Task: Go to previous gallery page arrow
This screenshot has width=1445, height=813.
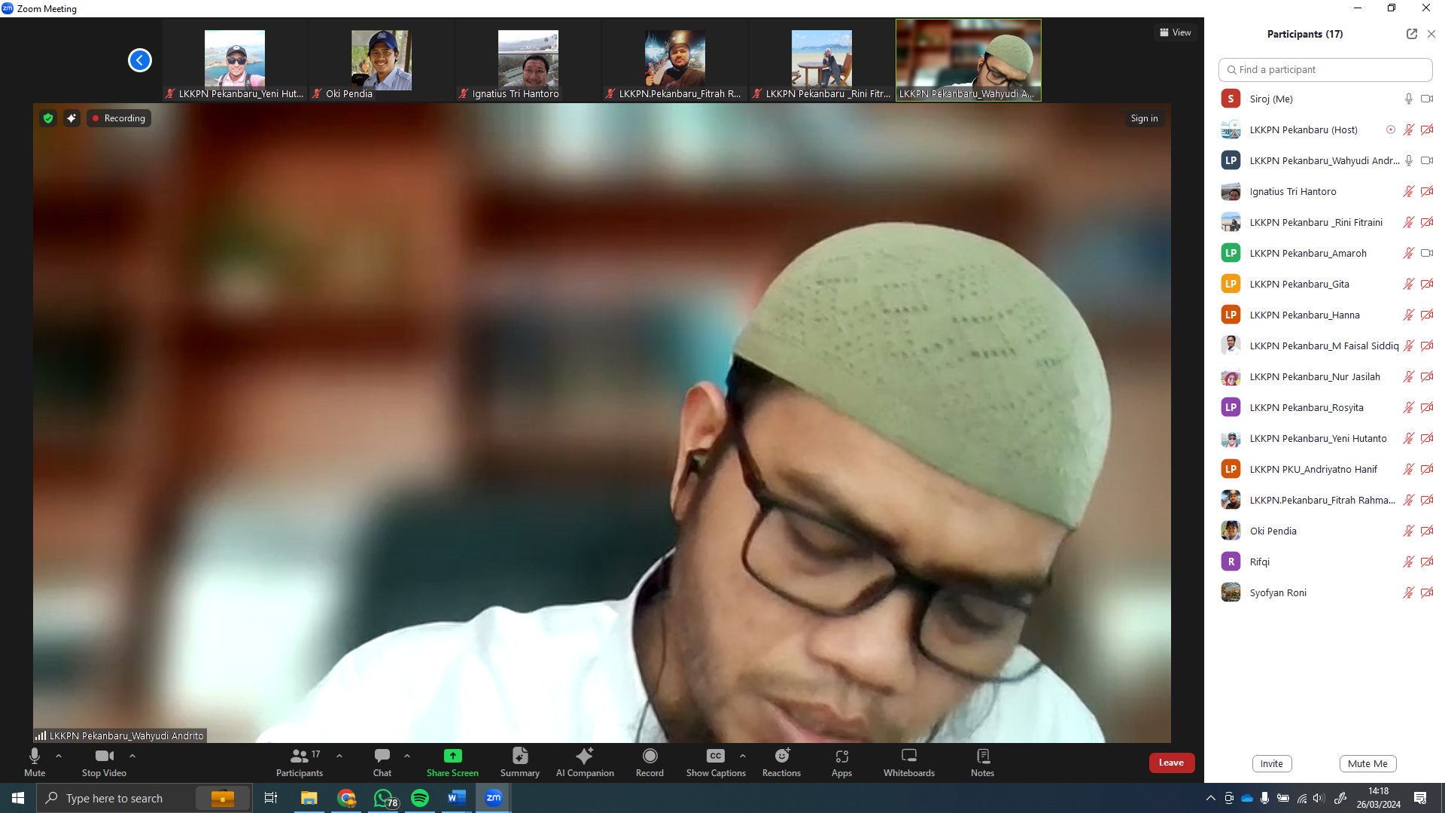Action: click(x=140, y=60)
